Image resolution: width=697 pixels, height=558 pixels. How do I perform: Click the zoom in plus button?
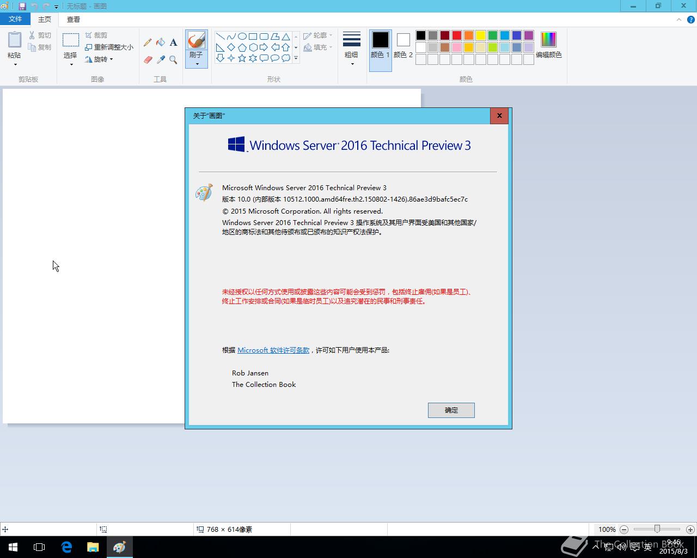coord(690,529)
